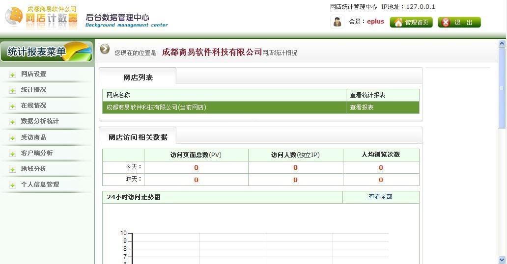Open the 受访商品 menu item
Viewport: 507px width, 264px height.
click(x=33, y=137)
